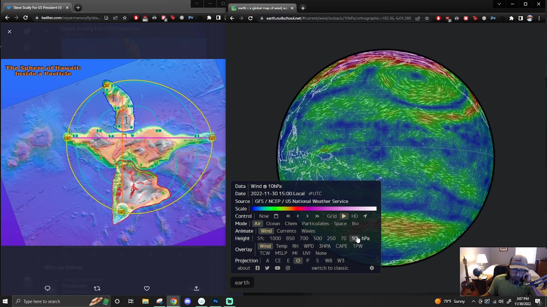The width and height of the screenshot is (547, 307).
Task: Open the extensions puzzle icon in earth window
Action: tap(511, 18)
